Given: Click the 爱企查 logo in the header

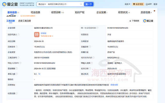Looking at the screenshot, I should 9,4.
